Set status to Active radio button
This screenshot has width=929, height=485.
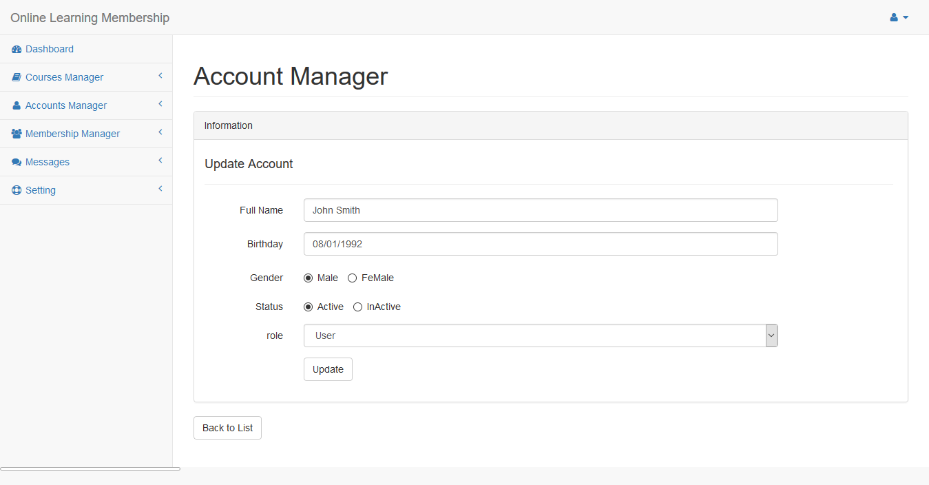(308, 307)
